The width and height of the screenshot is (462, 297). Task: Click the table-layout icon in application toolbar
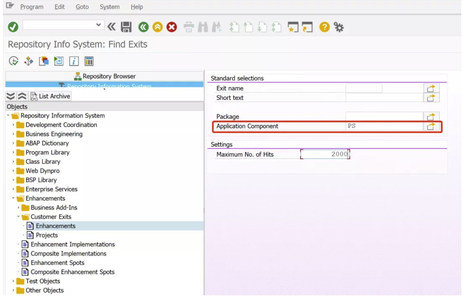pos(89,61)
